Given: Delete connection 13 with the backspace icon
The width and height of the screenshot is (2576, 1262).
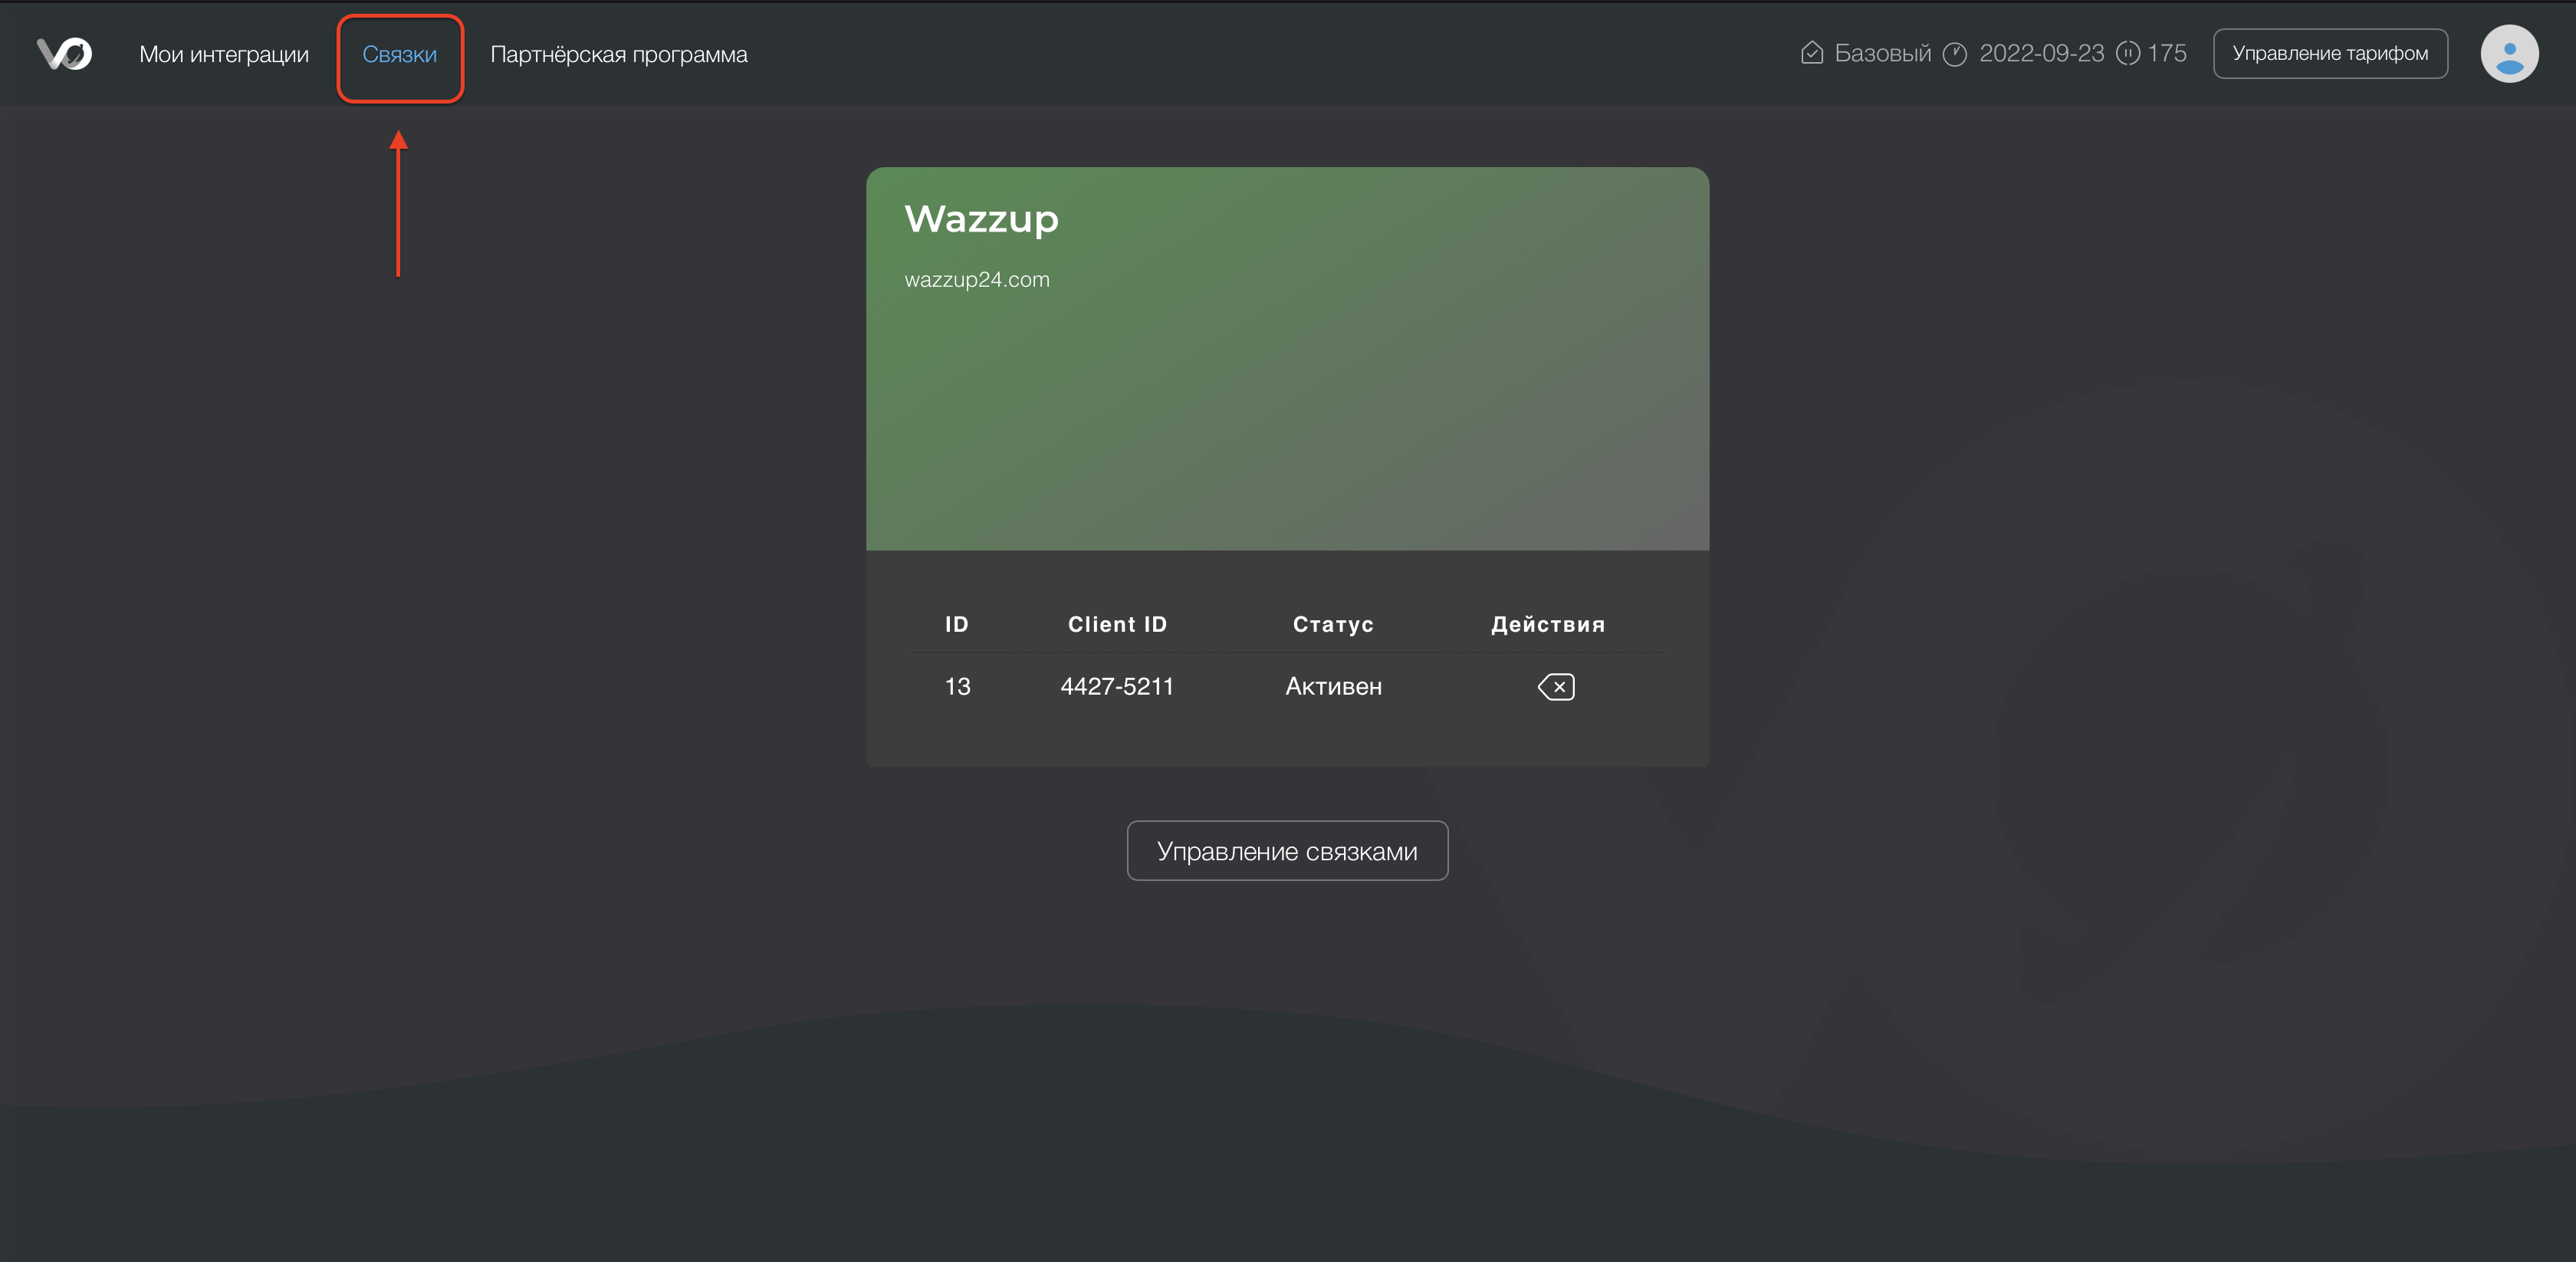Looking at the screenshot, I should [x=1556, y=687].
